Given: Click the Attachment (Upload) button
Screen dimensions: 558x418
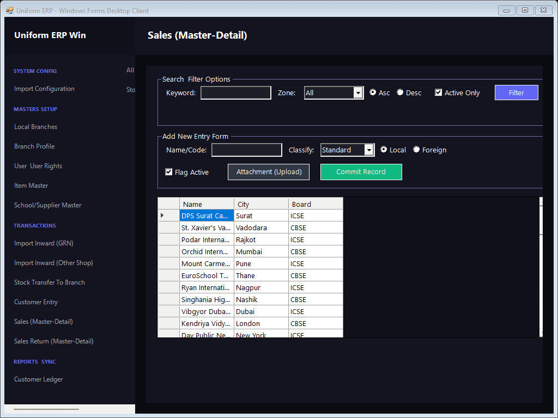Looking at the screenshot, I should click(269, 172).
